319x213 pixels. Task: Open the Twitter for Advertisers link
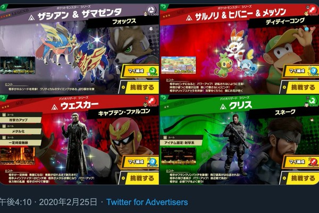[147, 202]
